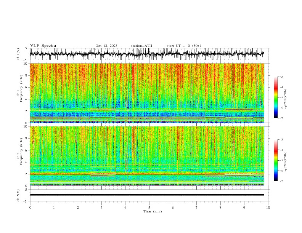Click the '2' tick on the time axis
The image size is (302, 233).
(x=78, y=207)
